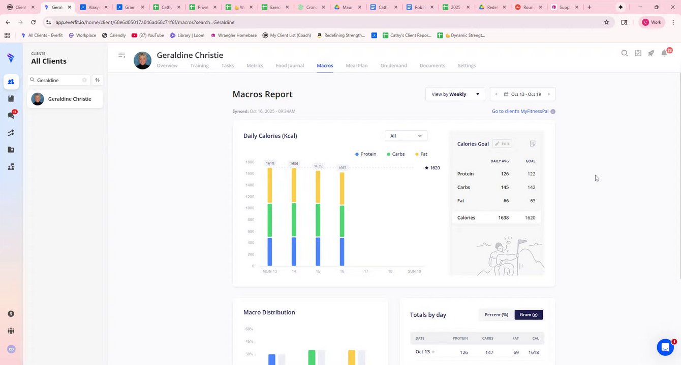Go to the previous week in the date range
Image resolution: width=681 pixels, height=365 pixels.
click(496, 94)
